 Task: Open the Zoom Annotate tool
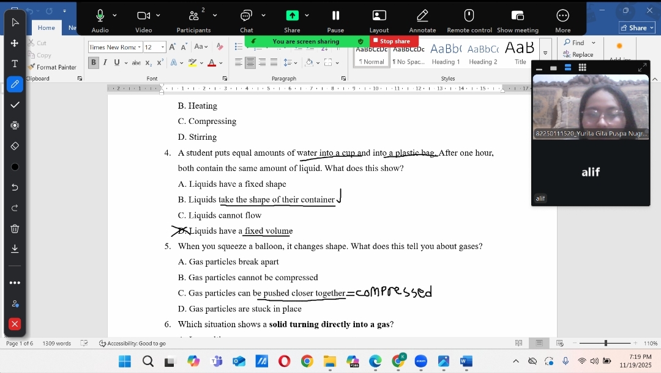[x=422, y=20]
